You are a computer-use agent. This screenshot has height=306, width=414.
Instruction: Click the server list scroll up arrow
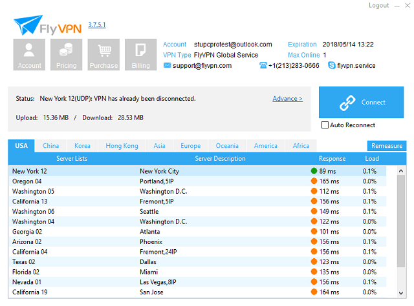401,171
